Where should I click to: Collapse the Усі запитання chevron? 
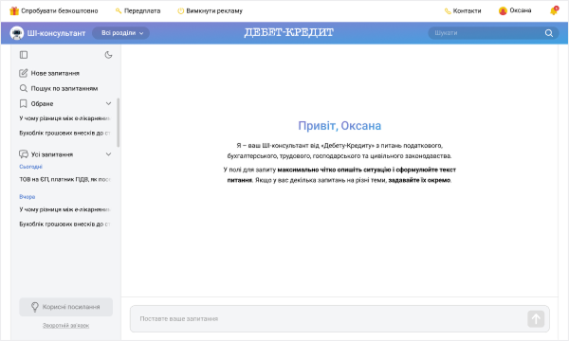click(108, 154)
